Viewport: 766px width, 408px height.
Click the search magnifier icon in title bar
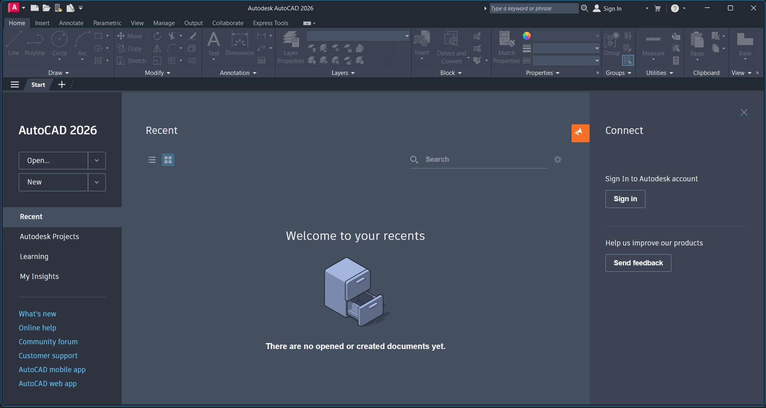(584, 8)
